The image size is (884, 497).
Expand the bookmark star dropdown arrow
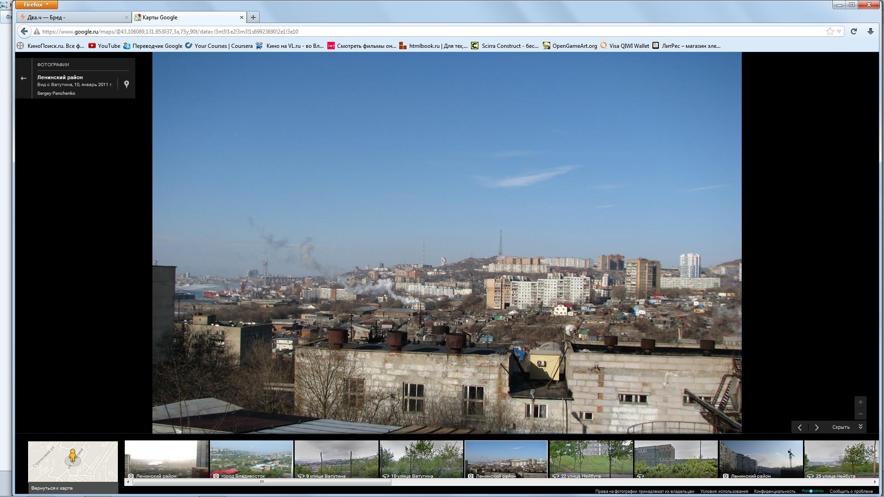point(839,31)
